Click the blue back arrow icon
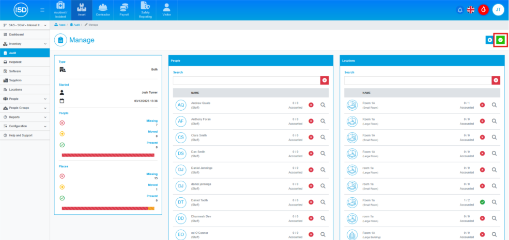 [489, 40]
